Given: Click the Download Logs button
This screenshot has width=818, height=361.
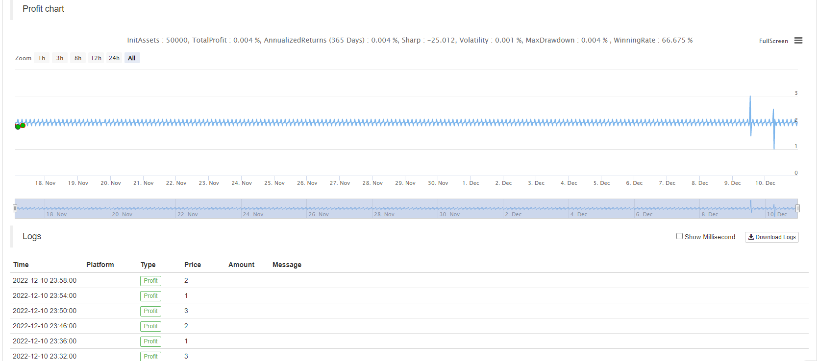Looking at the screenshot, I should pyautogui.click(x=772, y=237).
